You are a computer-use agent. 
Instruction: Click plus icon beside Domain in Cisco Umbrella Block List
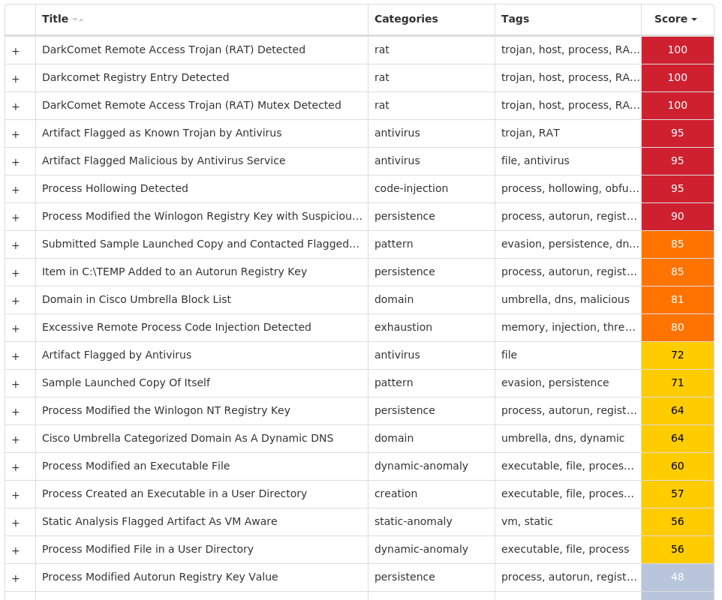tap(16, 301)
